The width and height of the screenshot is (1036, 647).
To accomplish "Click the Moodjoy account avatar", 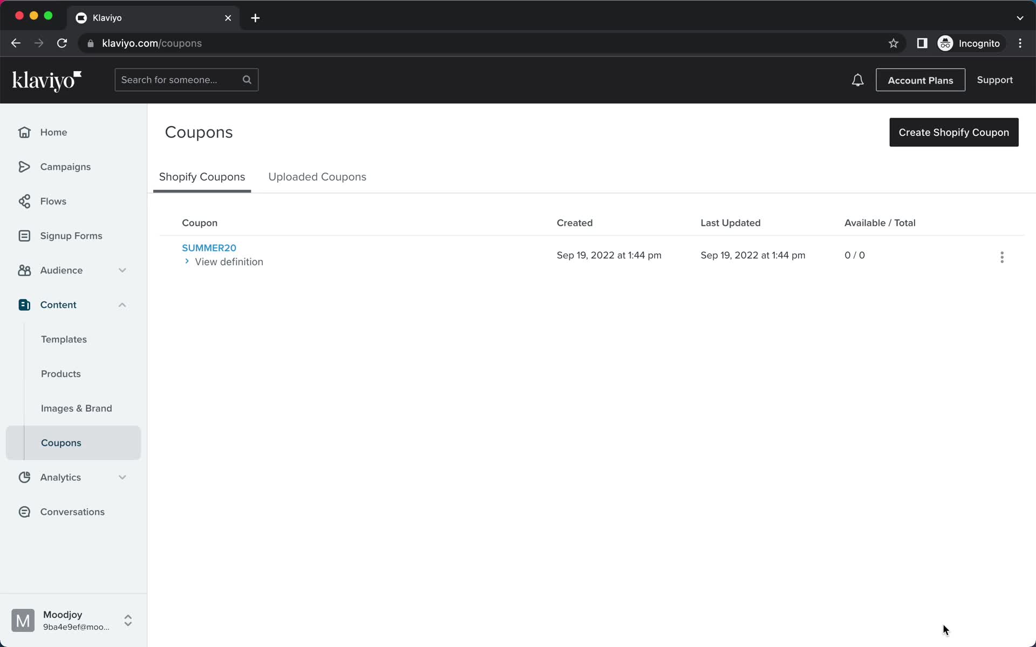I will [23, 621].
